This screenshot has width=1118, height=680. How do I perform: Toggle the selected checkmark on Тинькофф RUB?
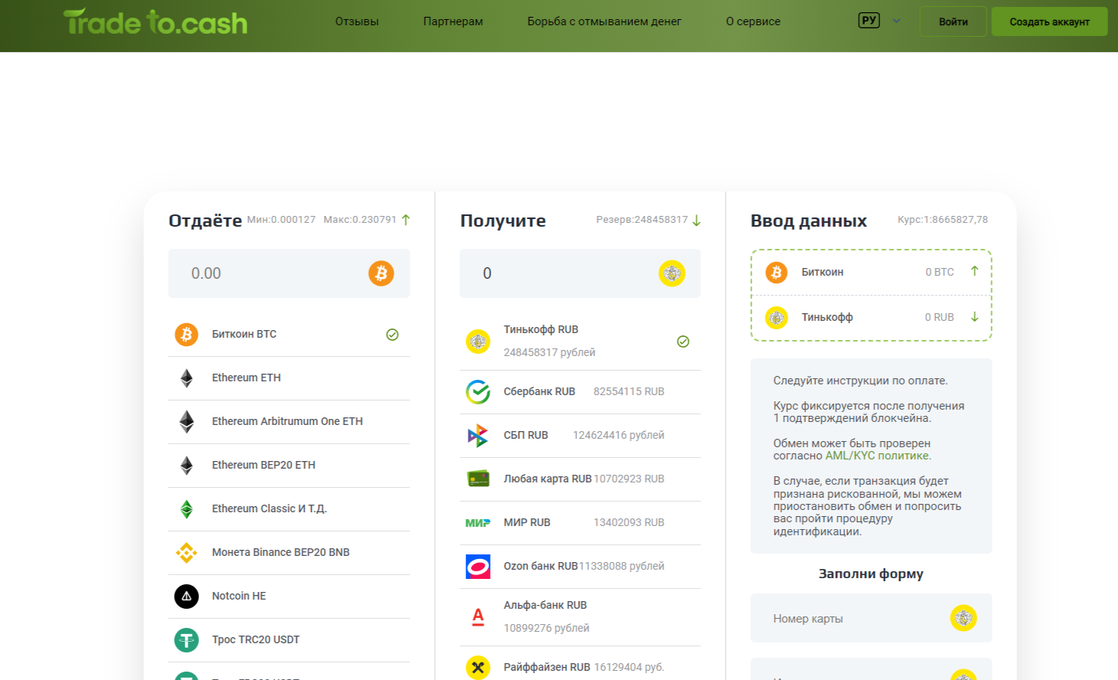(683, 342)
